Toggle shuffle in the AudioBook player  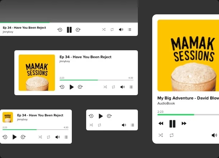pos(161,135)
